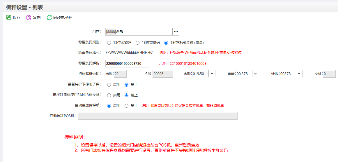Click the 货号 field showing 00005

click(163, 74)
